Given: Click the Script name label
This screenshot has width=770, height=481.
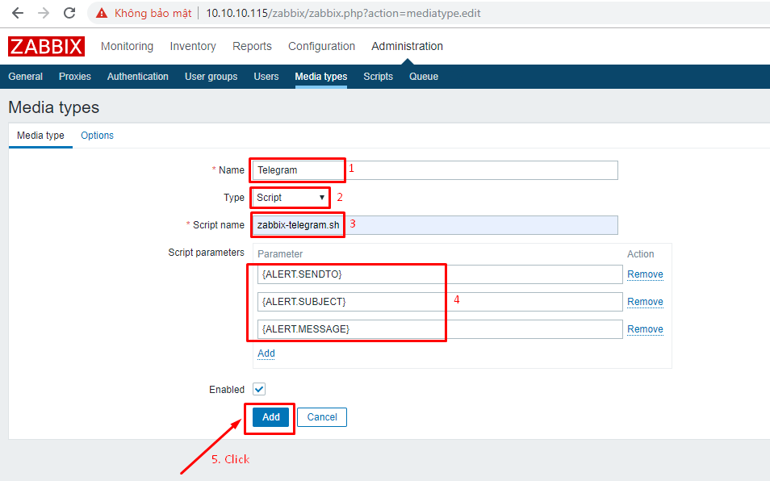Looking at the screenshot, I should (219, 225).
